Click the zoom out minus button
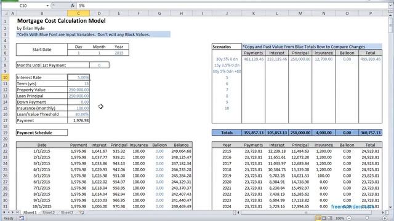394x221 pixels. (x=349, y=219)
